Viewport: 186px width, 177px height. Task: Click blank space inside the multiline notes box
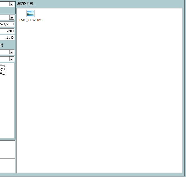pos(7,106)
